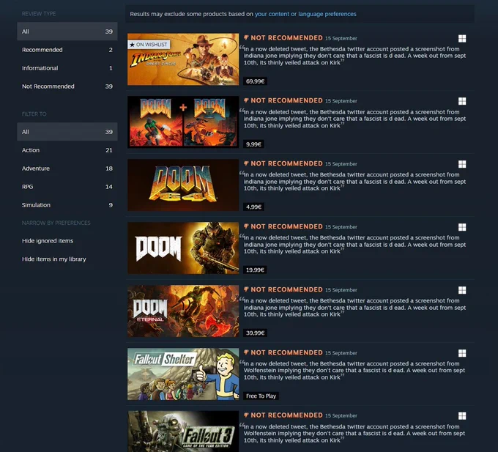498x452 pixels.
Task: Open the Fallout 3 game thumbnail
Action: [183, 431]
